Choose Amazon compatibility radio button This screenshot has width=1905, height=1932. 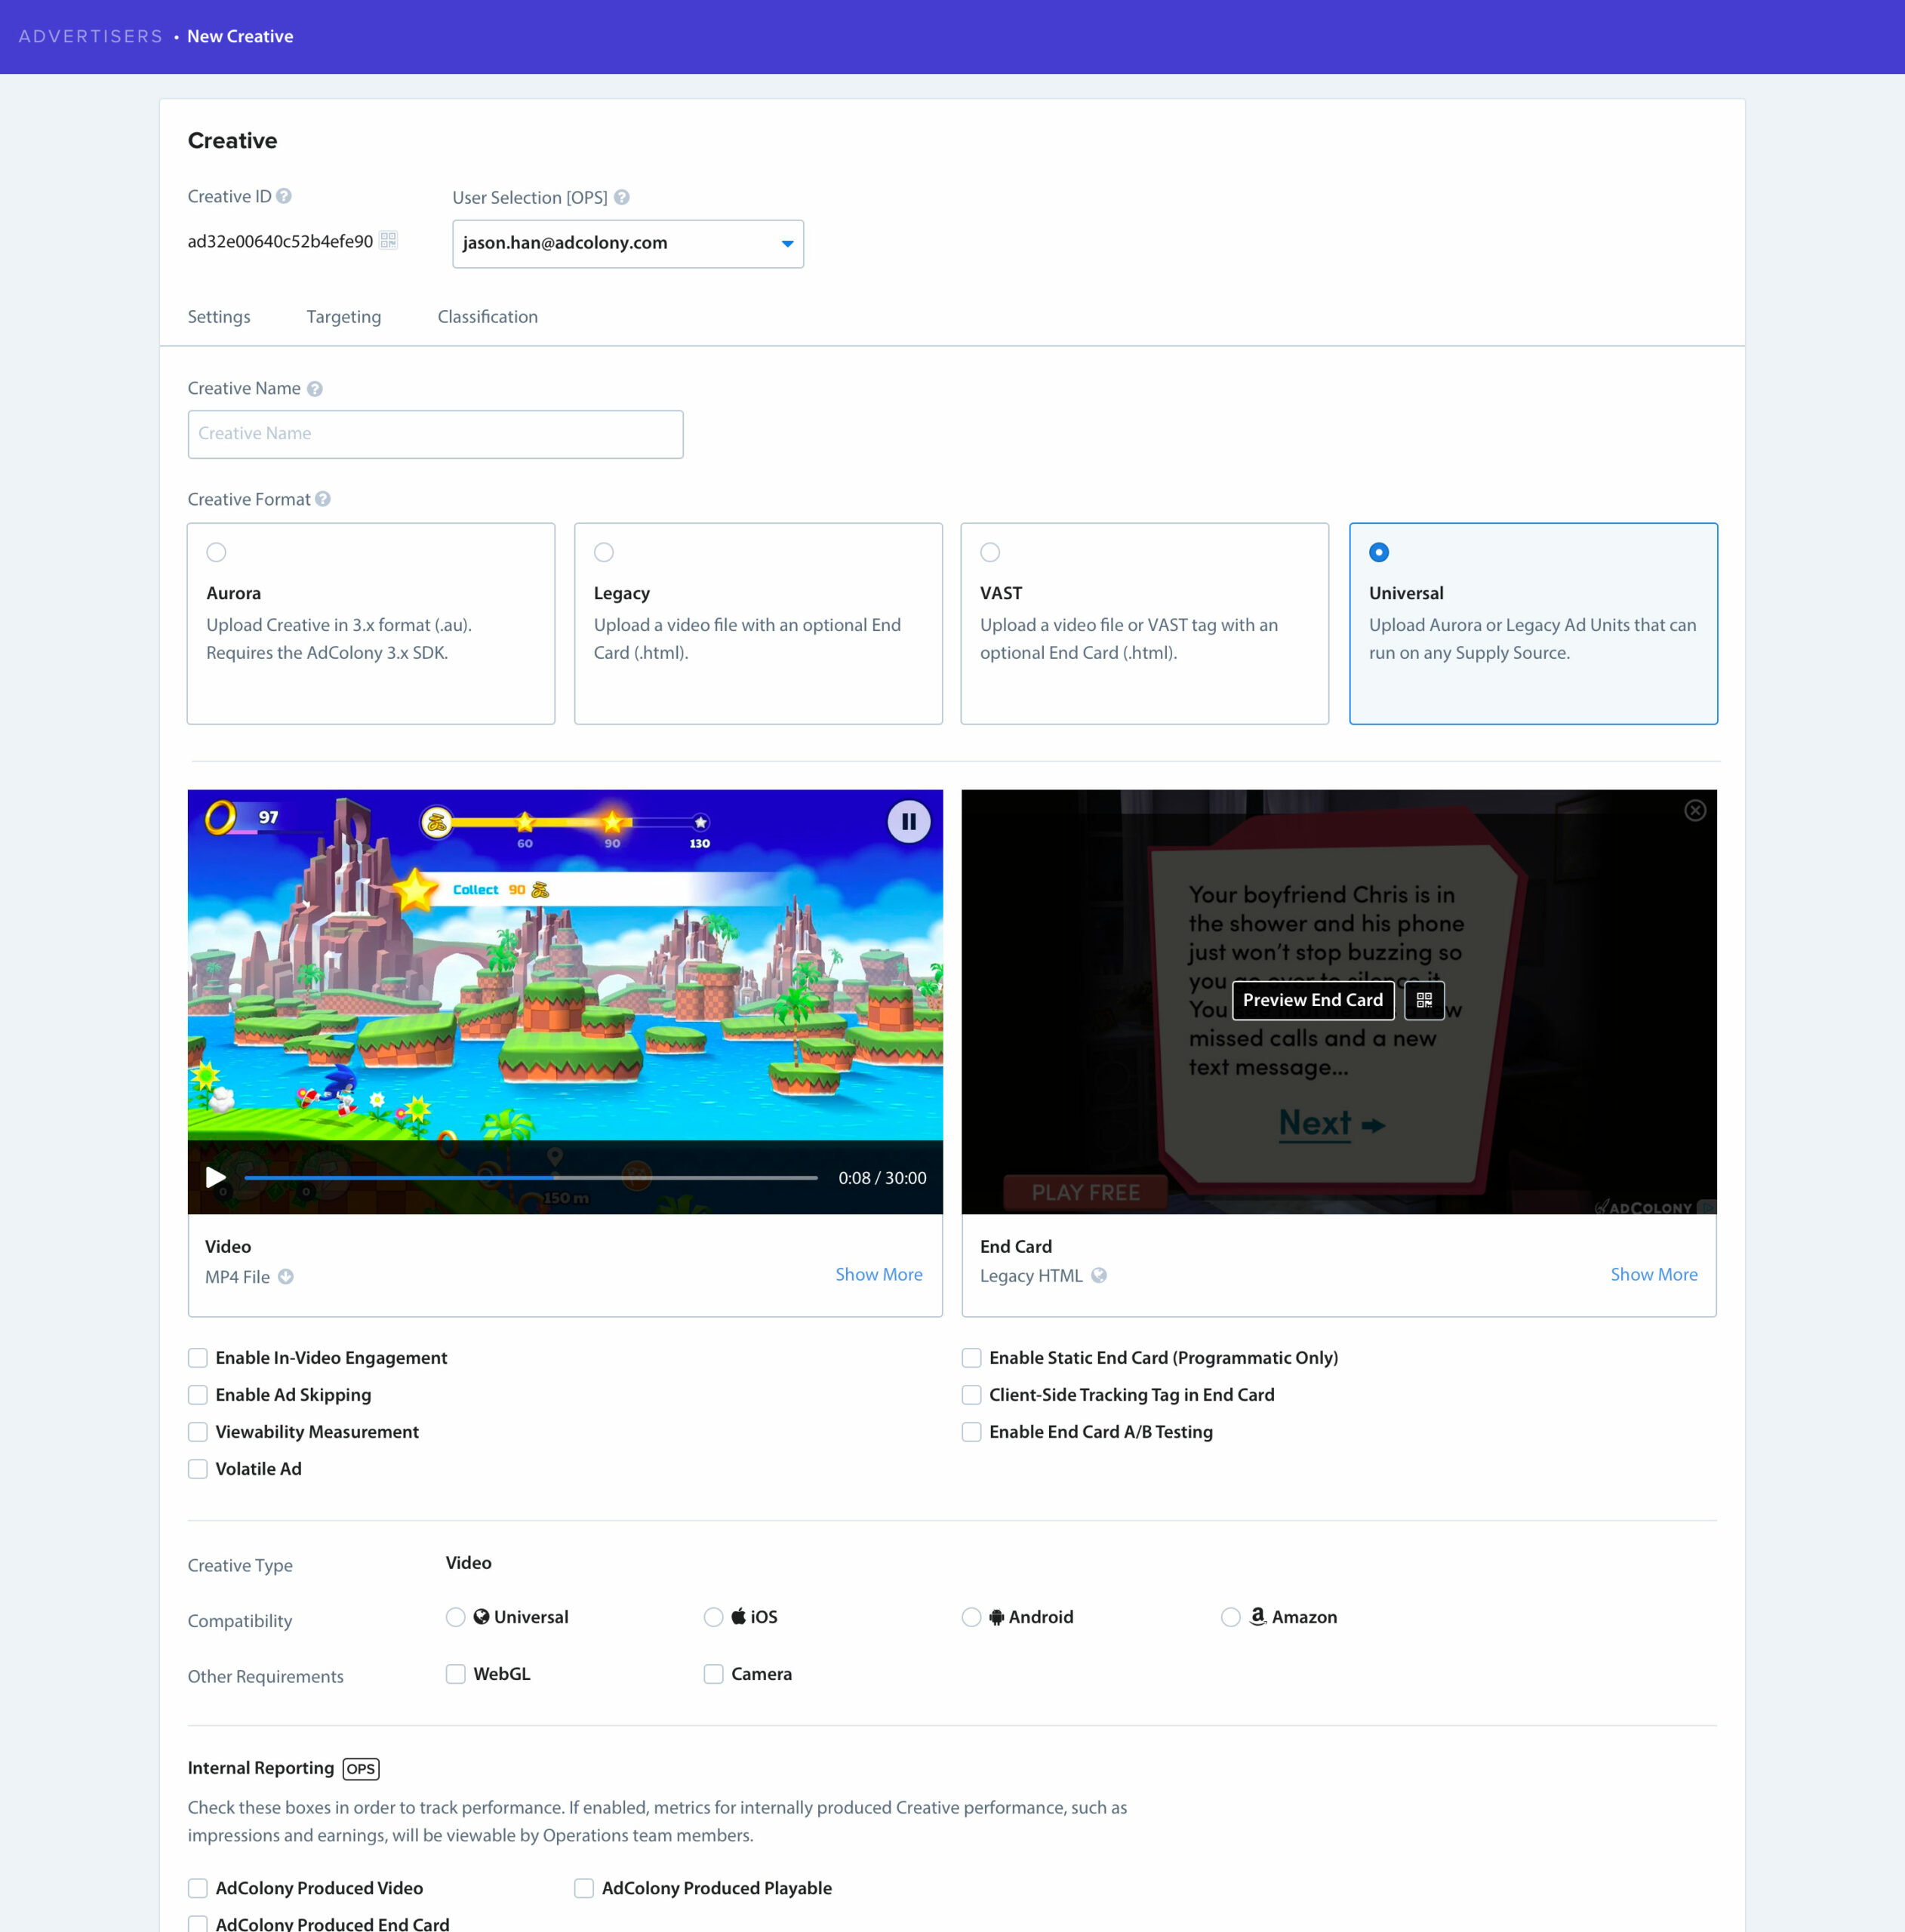1231,1617
